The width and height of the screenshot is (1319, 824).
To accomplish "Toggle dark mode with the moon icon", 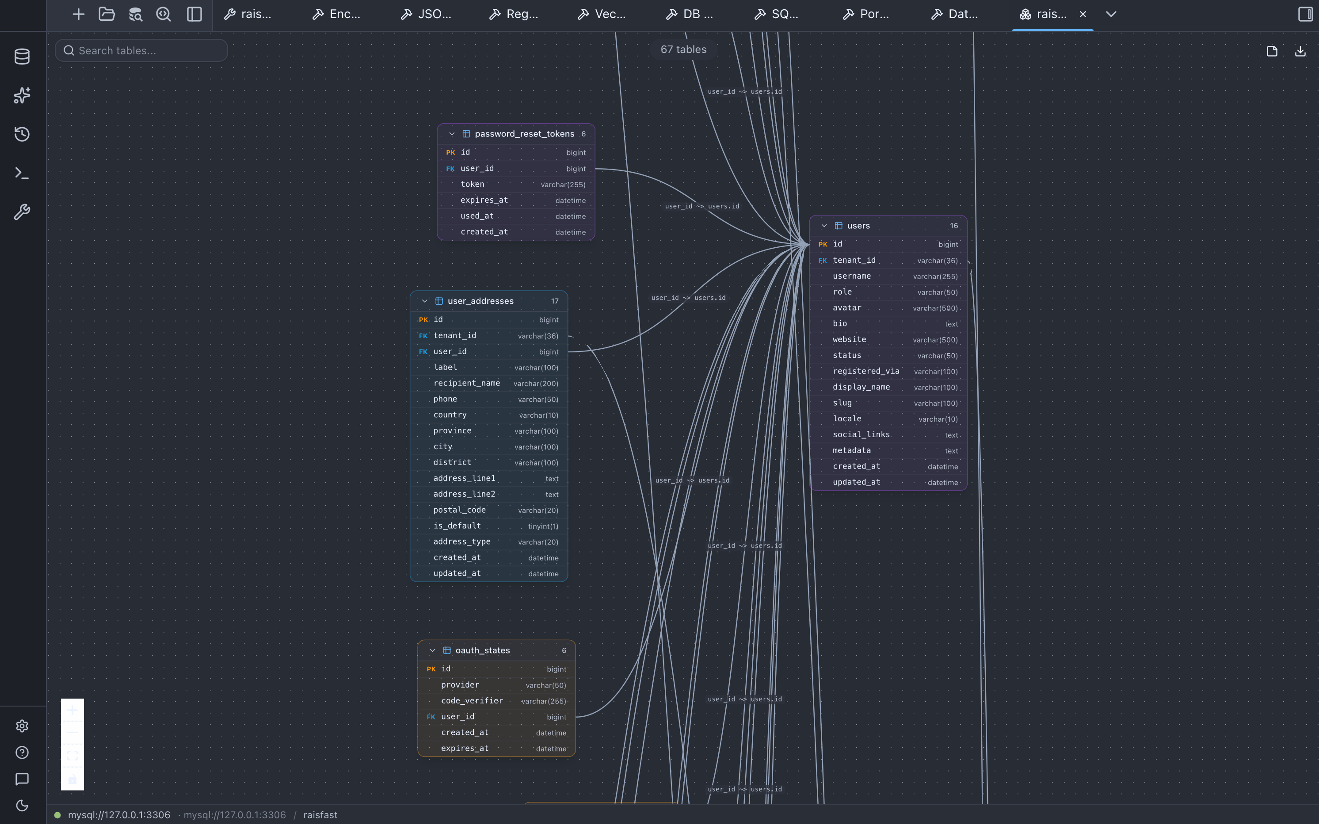I will coord(22,805).
